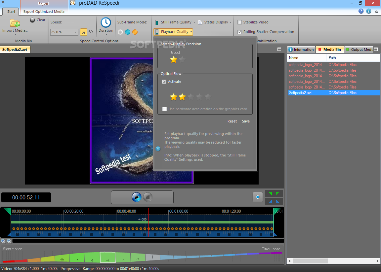The image size is (381, 272).
Task: Toggle the percent speed unit button
Action: click(83, 32)
